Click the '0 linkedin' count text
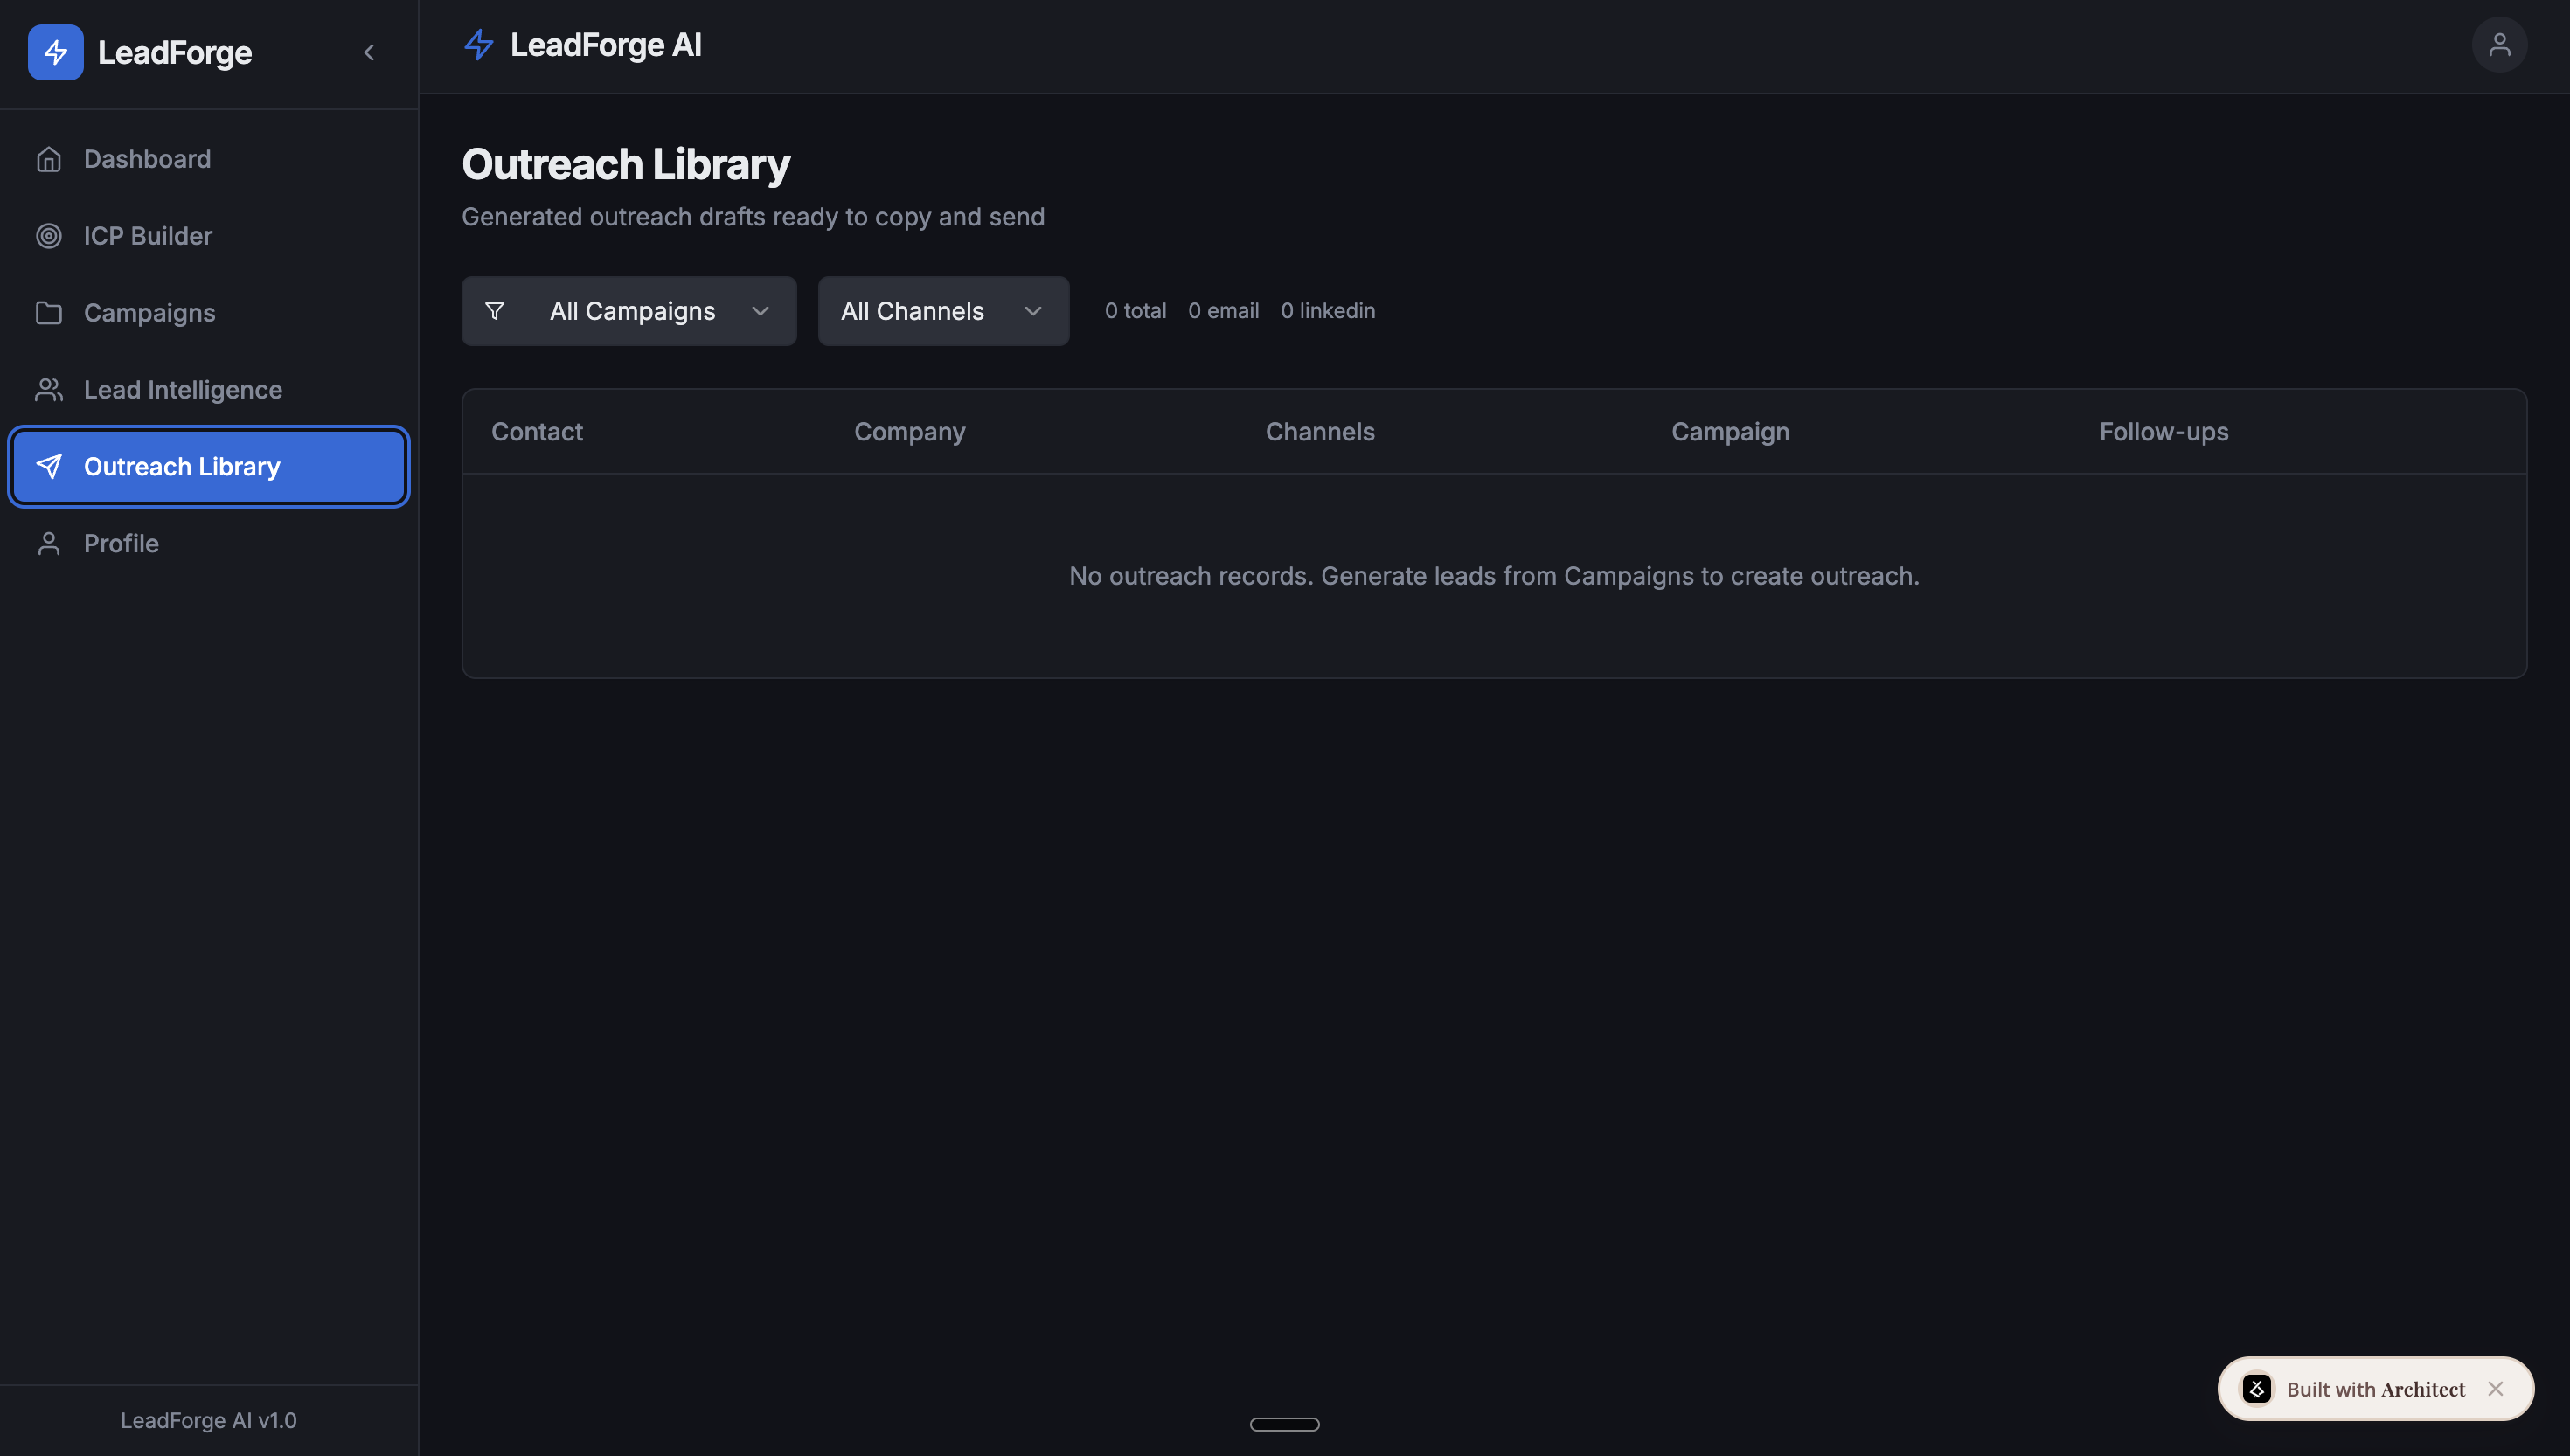 [x=1328, y=311]
